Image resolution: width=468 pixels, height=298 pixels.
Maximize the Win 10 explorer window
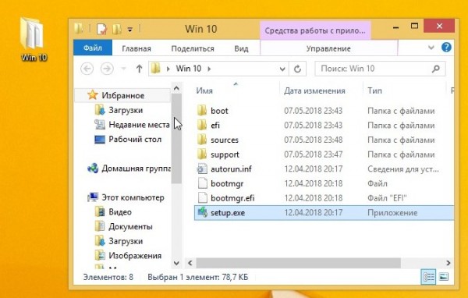(414, 27)
